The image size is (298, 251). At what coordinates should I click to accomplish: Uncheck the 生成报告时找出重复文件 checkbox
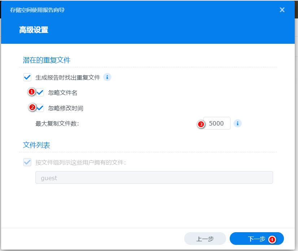tap(27, 77)
